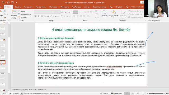Start slideshow from status bar icon

(144, 93)
